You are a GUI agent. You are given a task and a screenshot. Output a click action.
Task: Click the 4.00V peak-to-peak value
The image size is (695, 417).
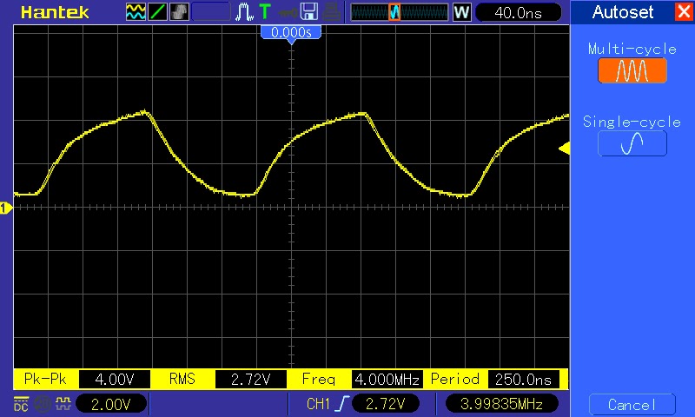115,380
